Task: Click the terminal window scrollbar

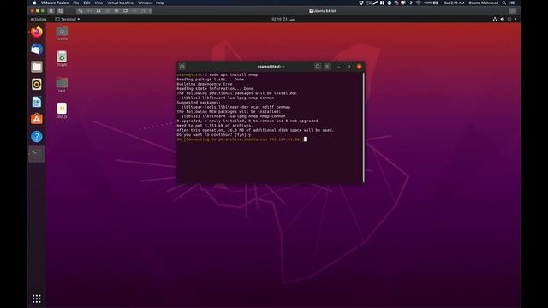Action: coord(363,127)
